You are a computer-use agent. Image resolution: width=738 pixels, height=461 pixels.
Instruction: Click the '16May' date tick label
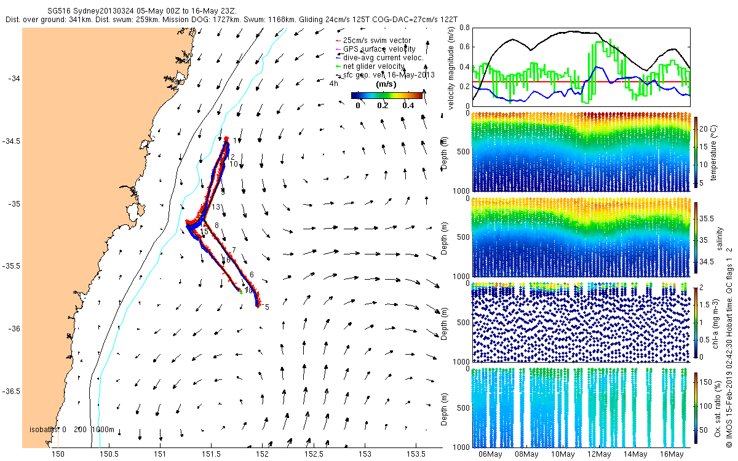pyautogui.click(x=672, y=454)
